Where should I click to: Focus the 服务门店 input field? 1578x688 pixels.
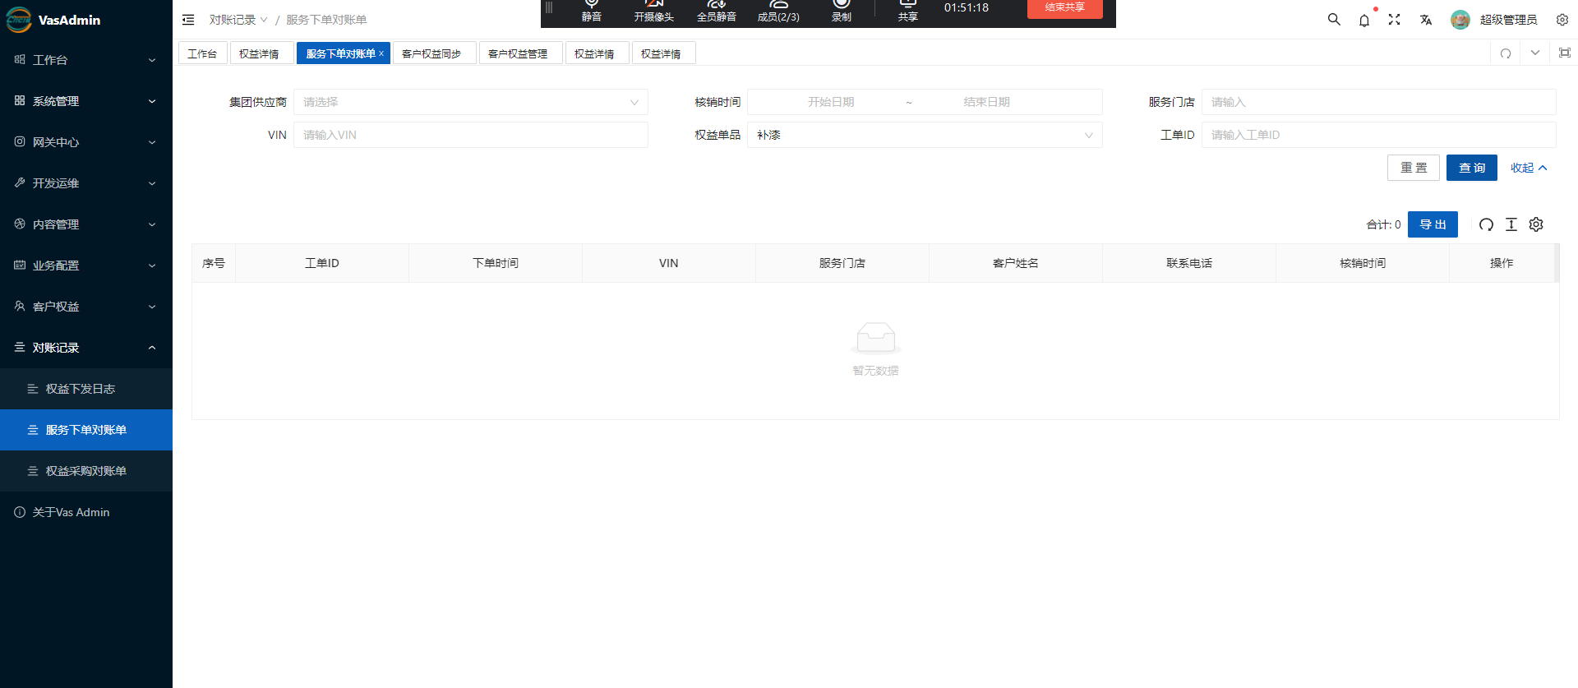coord(1379,102)
